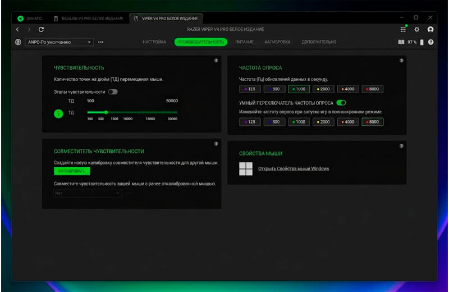Open Открыть Свойства мыши Windows link
Image resolution: width=449 pixels, height=292 pixels.
[x=294, y=168]
